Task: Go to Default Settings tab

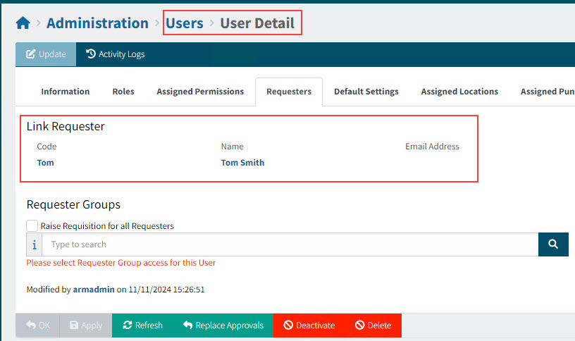Action: pyautogui.click(x=366, y=92)
